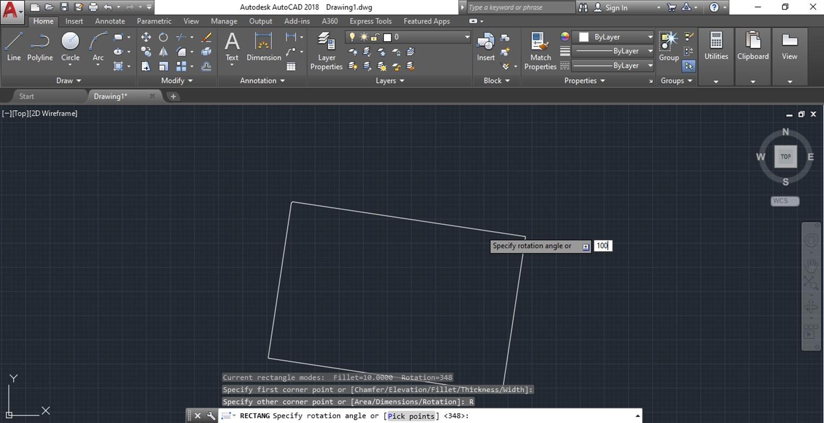Click the Copy tool icon
Viewport: 824px width, 423px height.
146,52
